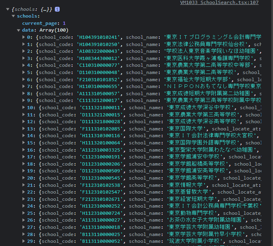The image size is (273, 246).
Task: Click the code value 'D112310000545'
Action: click(x=101, y=178)
